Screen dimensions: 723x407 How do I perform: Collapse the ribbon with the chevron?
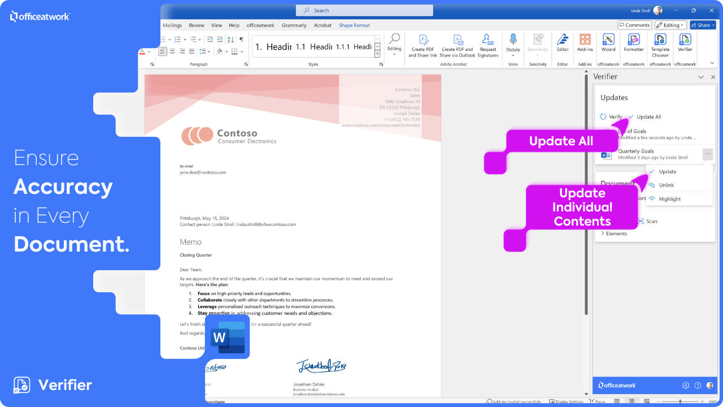pyautogui.click(x=711, y=64)
